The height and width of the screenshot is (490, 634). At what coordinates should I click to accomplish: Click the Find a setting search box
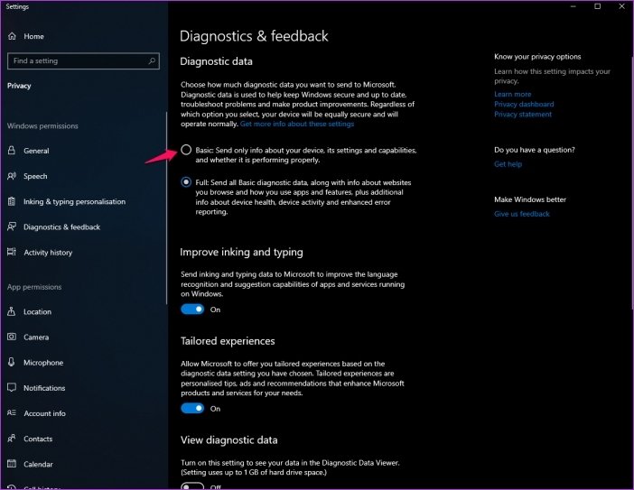[83, 61]
